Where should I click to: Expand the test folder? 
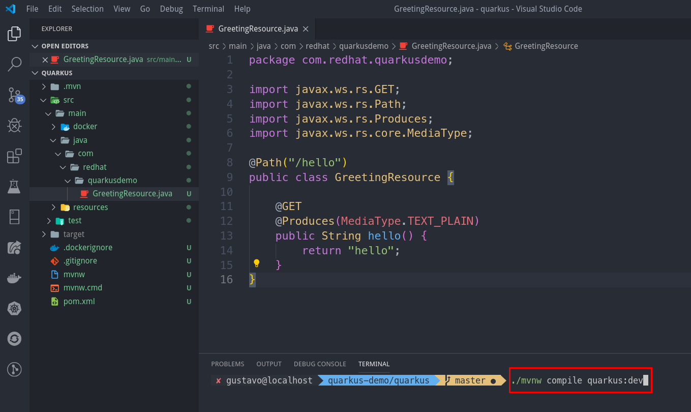(48, 221)
